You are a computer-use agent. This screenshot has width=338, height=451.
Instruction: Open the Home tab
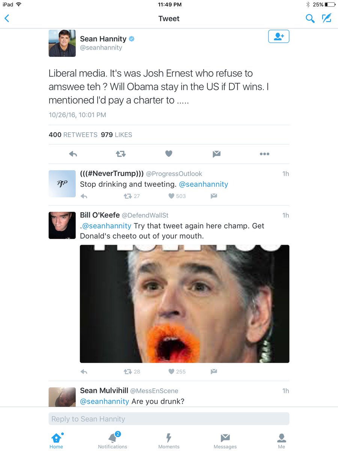tap(56, 440)
